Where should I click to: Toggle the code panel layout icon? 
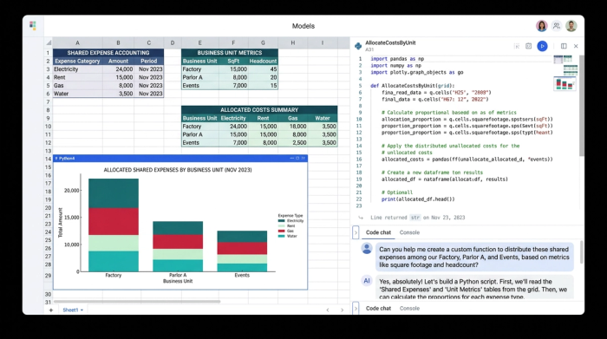(x=564, y=46)
